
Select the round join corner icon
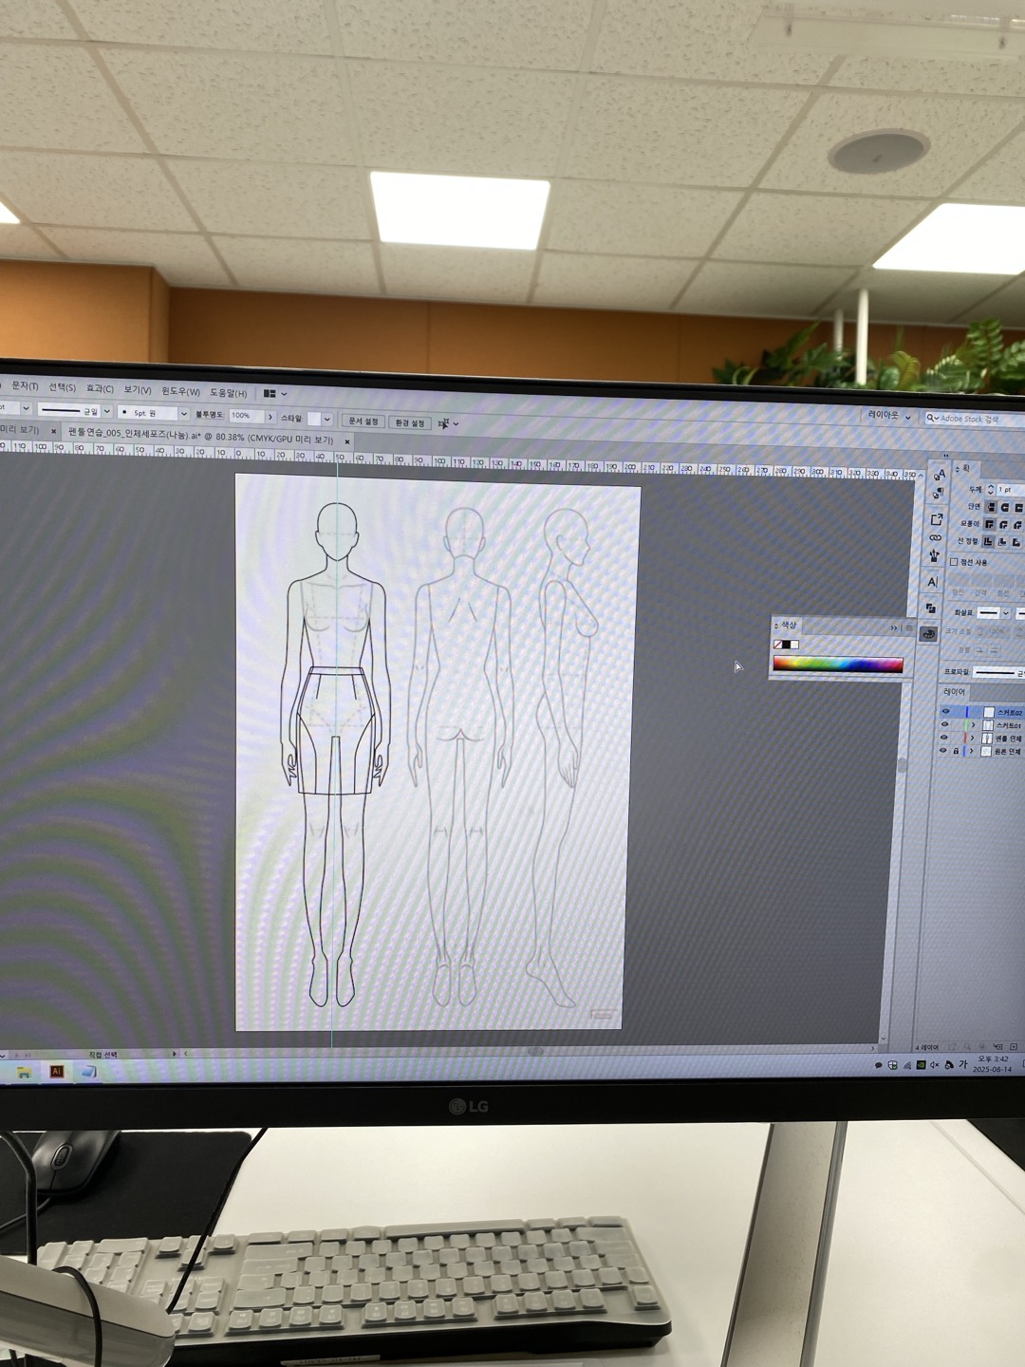(1003, 525)
